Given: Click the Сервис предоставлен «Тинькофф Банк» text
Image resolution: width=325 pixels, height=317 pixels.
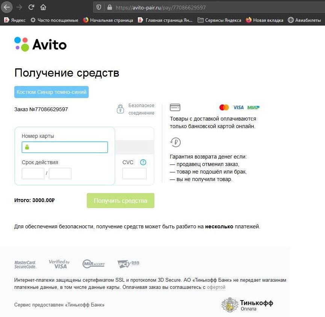Looking at the screenshot, I should coord(59,305).
